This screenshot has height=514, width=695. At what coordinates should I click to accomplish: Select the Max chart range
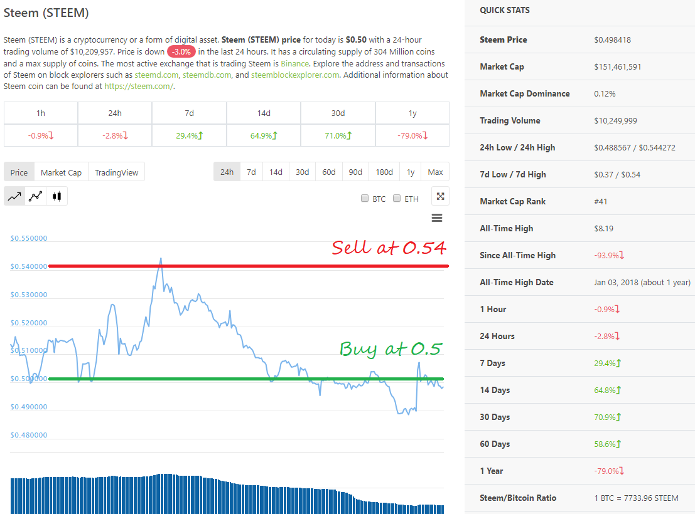pyautogui.click(x=435, y=172)
